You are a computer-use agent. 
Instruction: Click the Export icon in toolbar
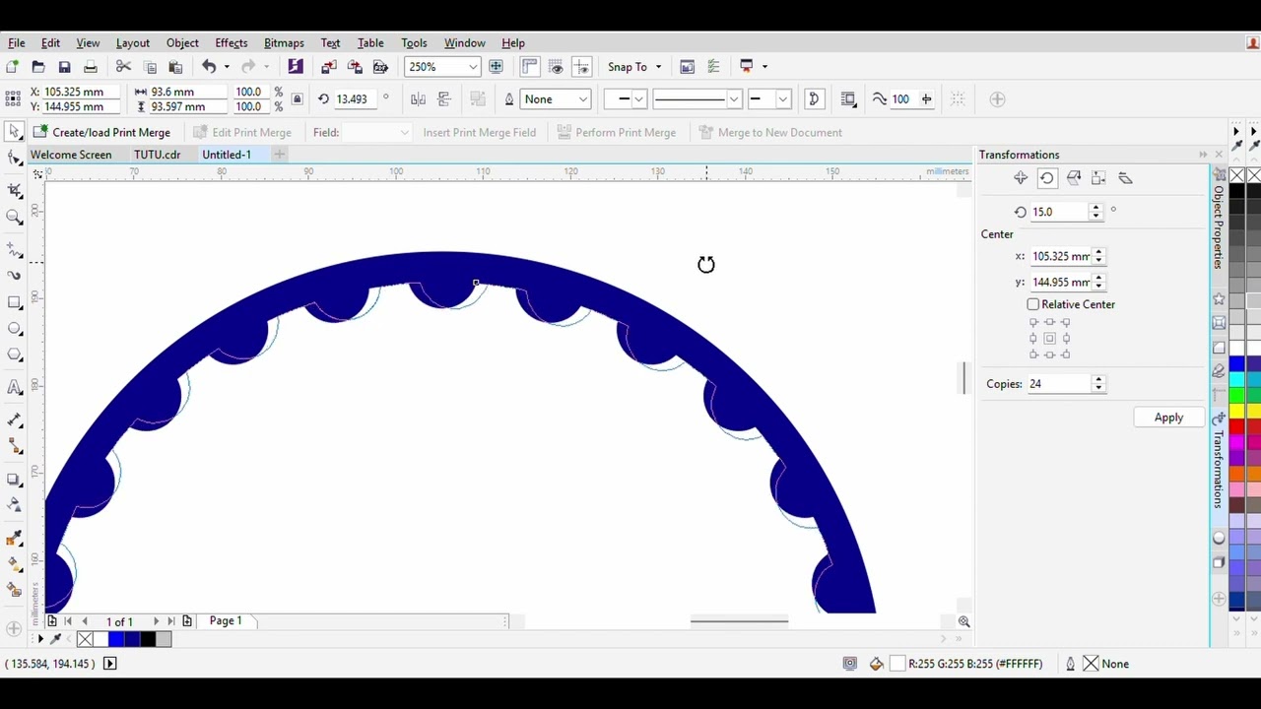pos(355,67)
